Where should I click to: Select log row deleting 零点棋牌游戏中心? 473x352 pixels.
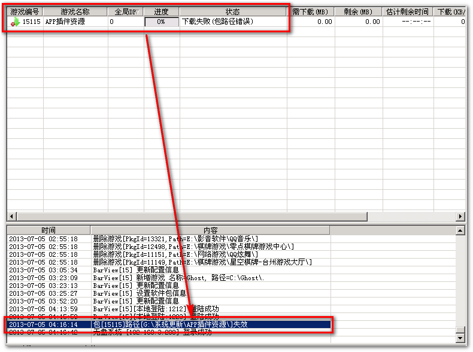(x=169, y=247)
